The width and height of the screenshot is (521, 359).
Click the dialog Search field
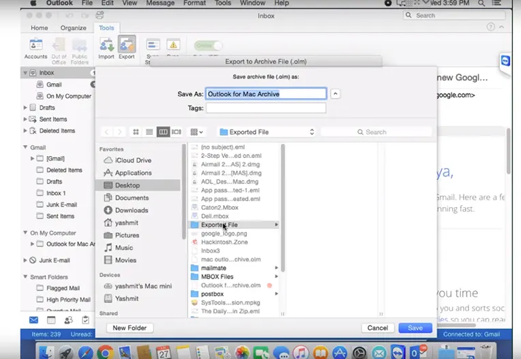tap(376, 132)
